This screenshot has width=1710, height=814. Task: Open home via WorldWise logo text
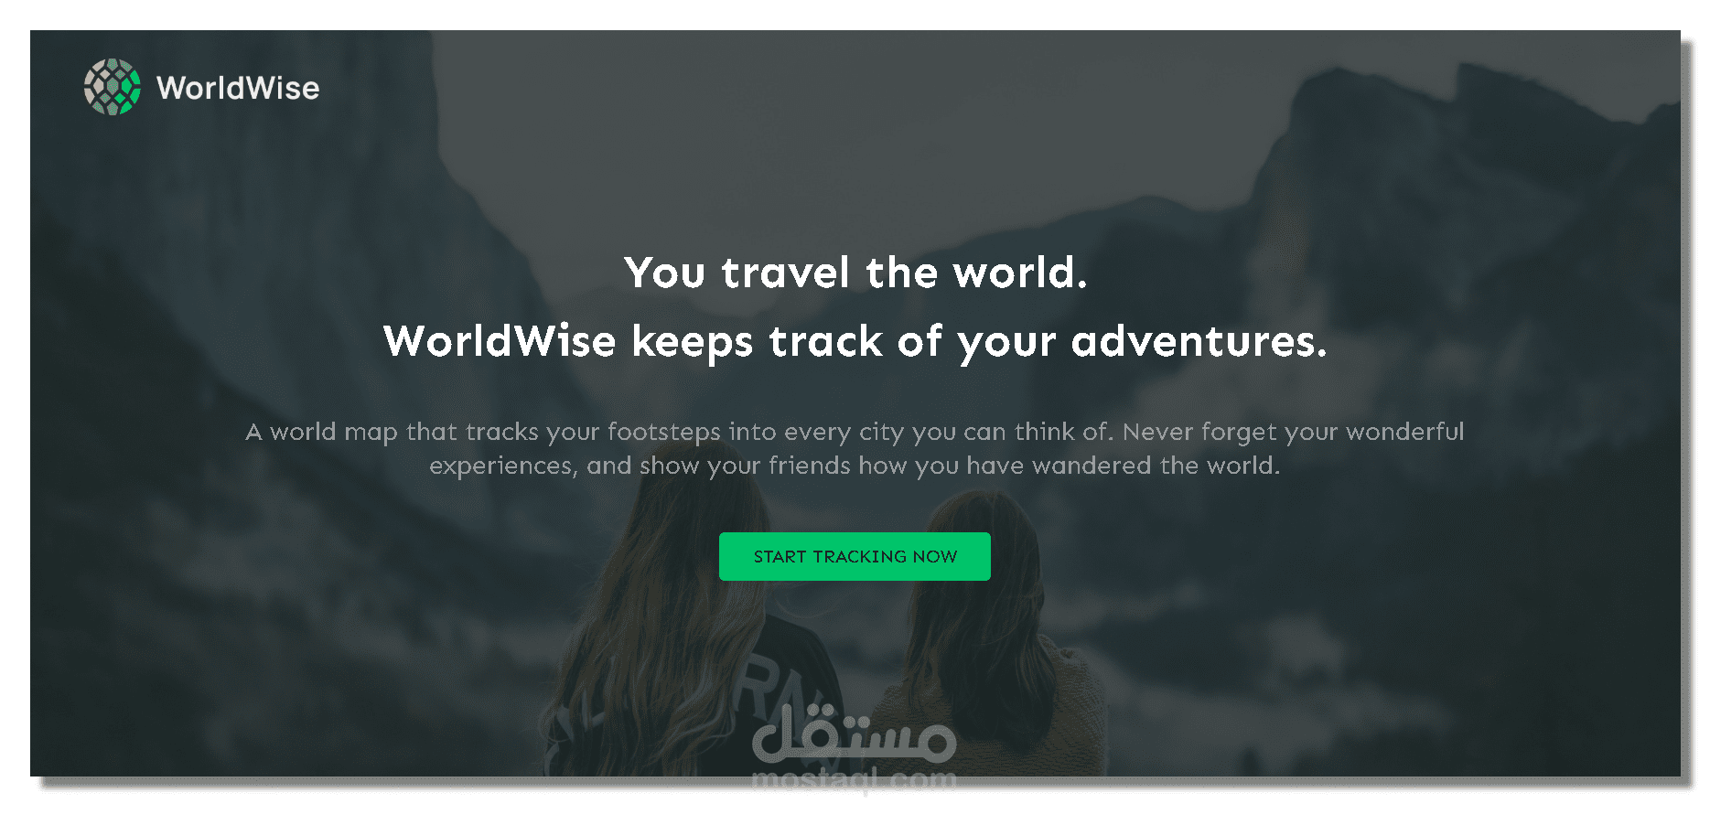pos(238,88)
